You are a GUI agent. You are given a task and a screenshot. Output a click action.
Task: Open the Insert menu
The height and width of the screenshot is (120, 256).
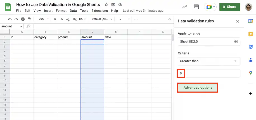(48, 11)
